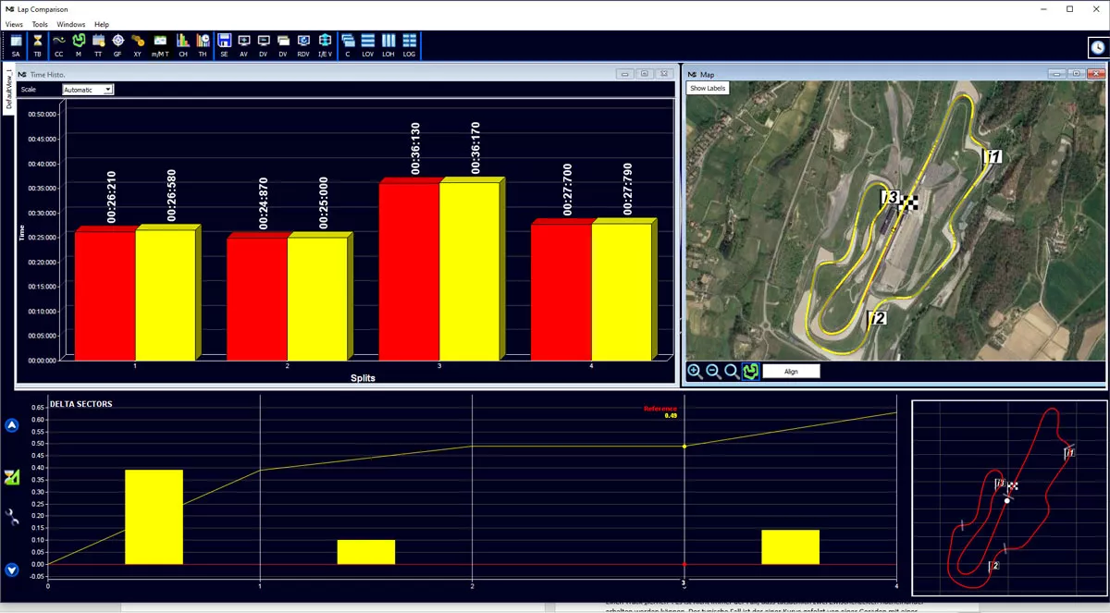Screen dimensions: 1110x613
Task: Zoom out on the map
Action: tap(714, 372)
